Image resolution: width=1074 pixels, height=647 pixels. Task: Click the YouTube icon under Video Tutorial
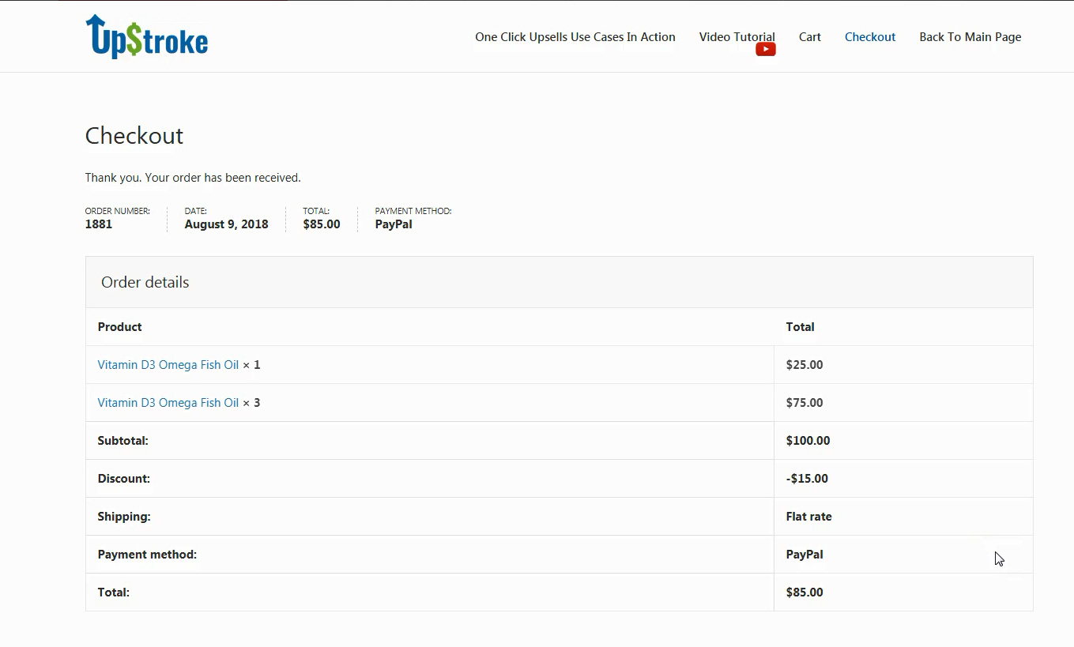(x=765, y=50)
